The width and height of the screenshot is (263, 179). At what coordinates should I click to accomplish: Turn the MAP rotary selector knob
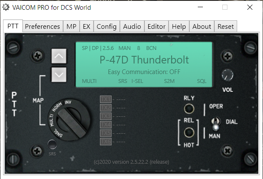pos(69,119)
